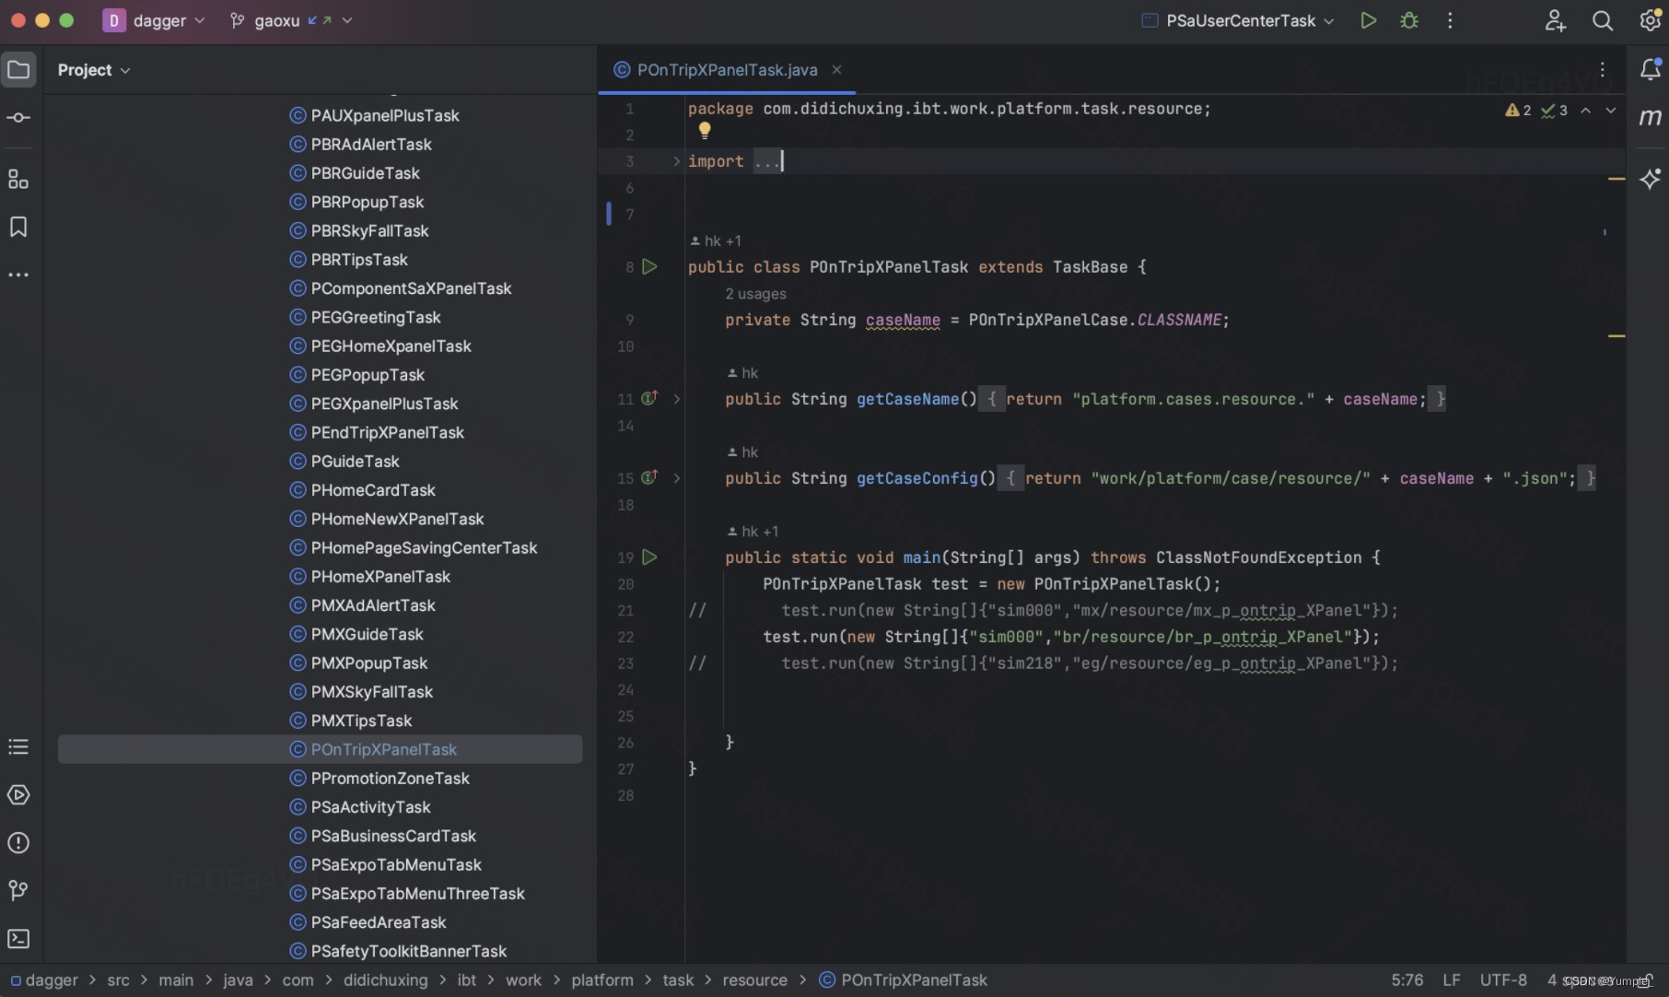Show the Problems tool window
The image size is (1669, 997).
(x=18, y=842)
